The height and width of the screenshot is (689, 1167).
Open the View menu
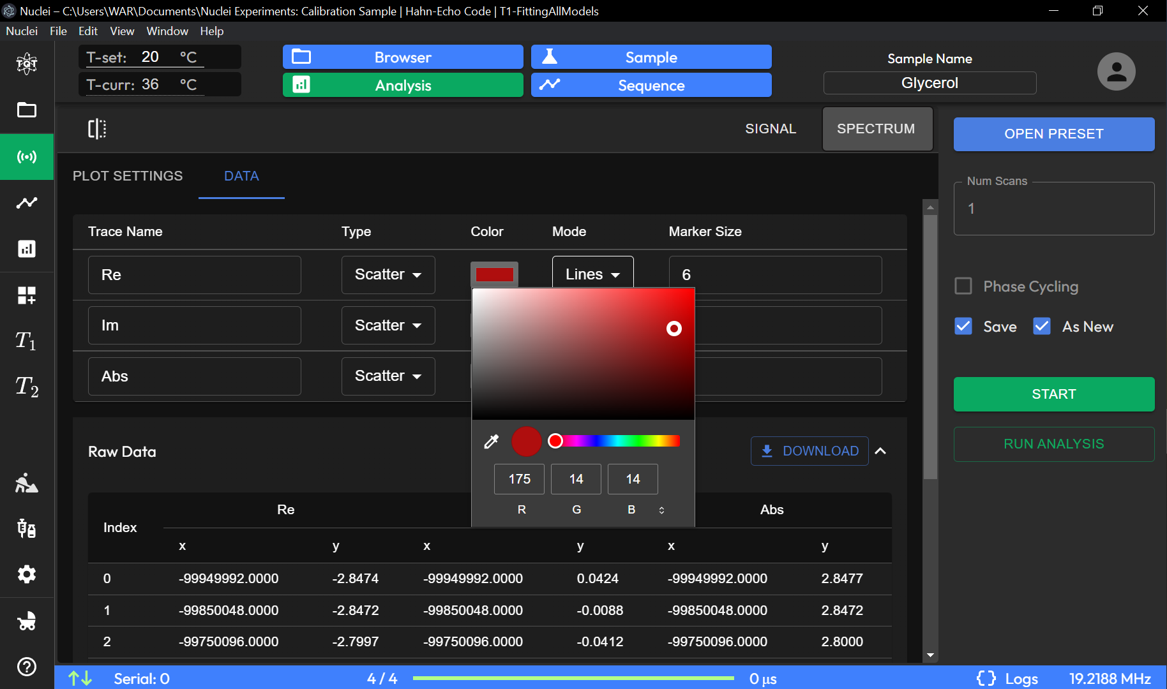[122, 31]
